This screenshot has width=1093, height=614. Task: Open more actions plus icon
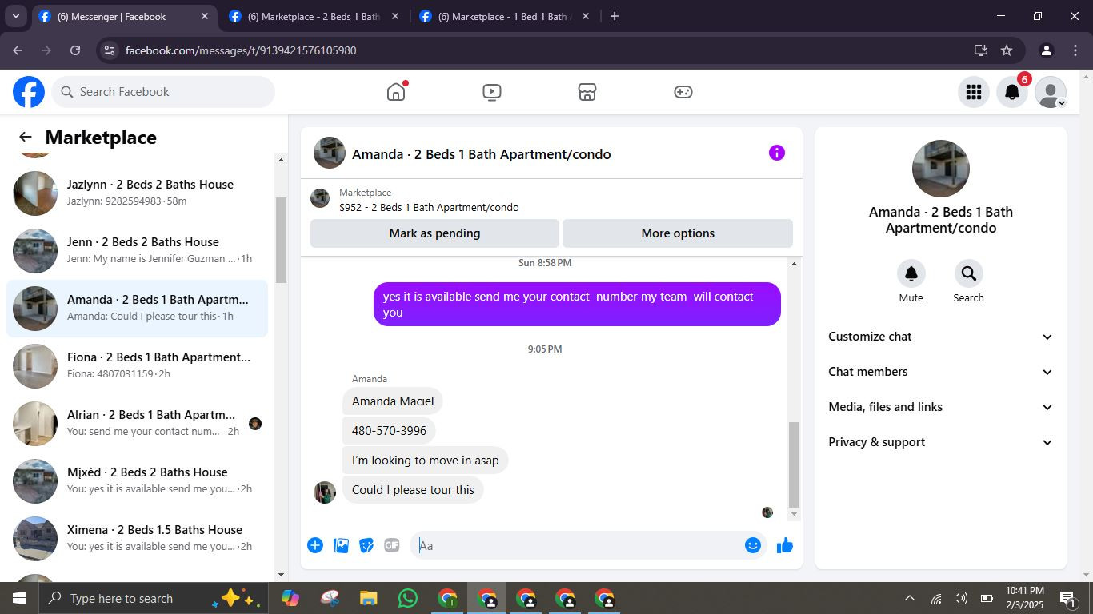(315, 545)
